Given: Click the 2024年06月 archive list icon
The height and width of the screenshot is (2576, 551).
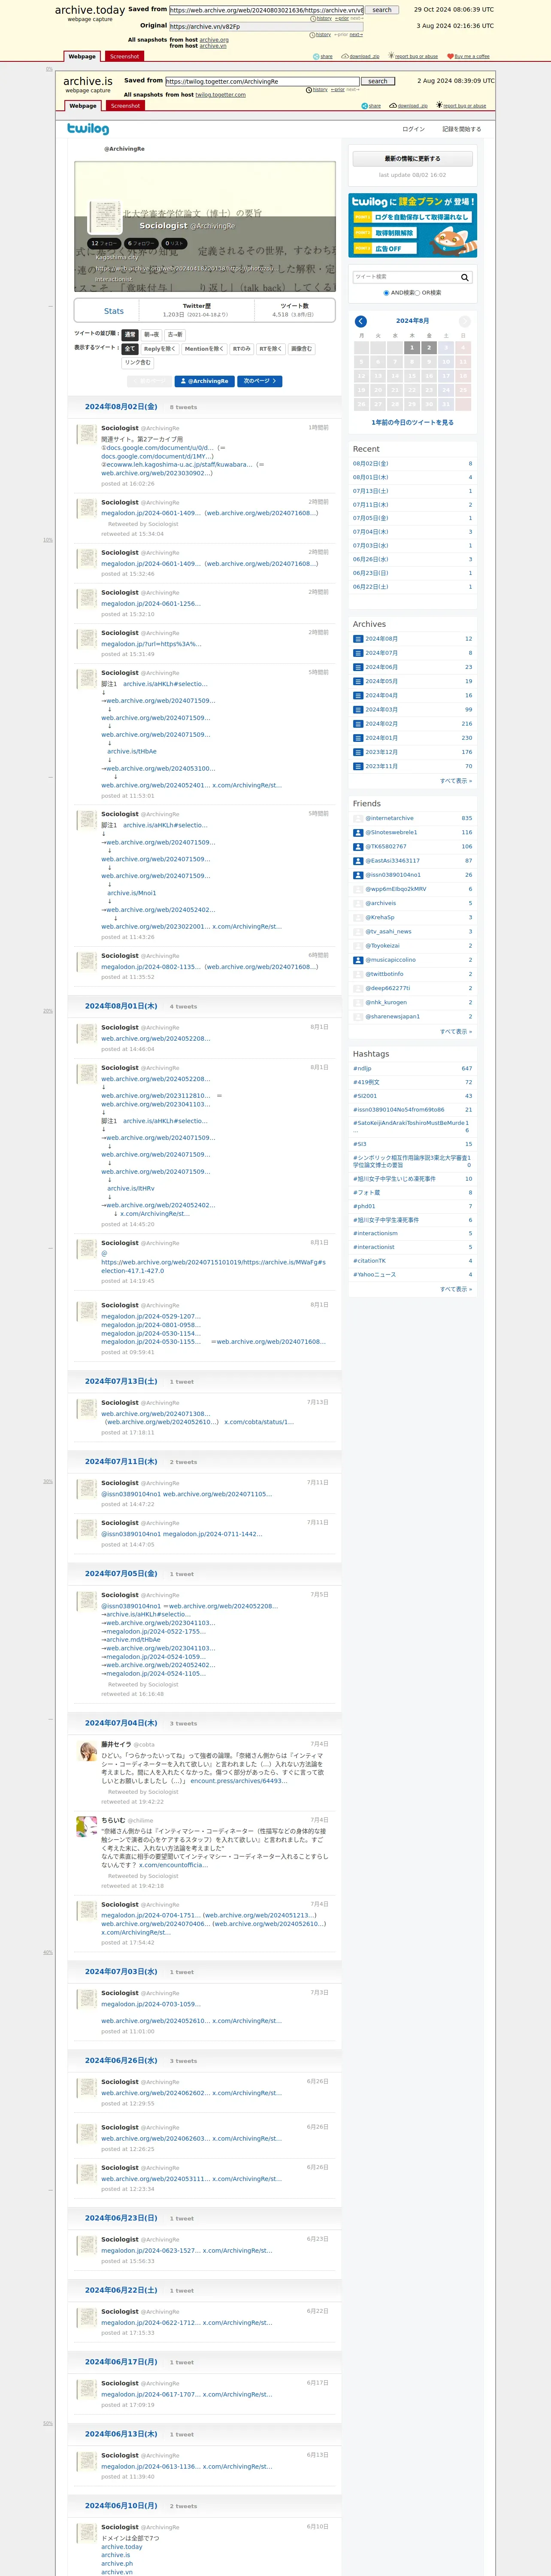Looking at the screenshot, I should [x=358, y=667].
